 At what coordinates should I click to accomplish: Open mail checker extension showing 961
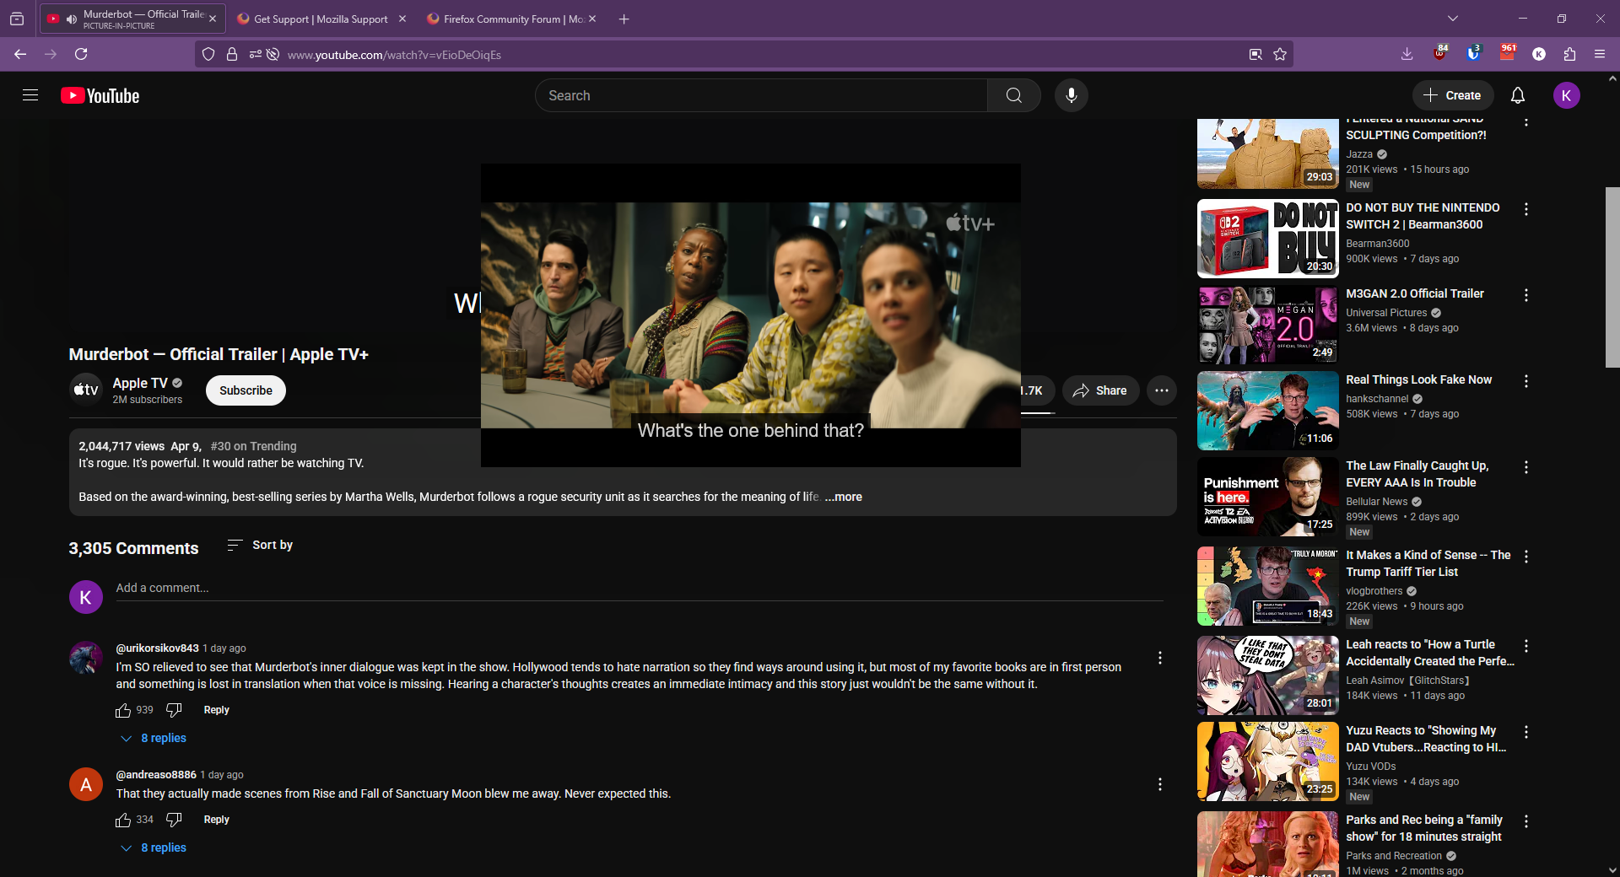1507,53
